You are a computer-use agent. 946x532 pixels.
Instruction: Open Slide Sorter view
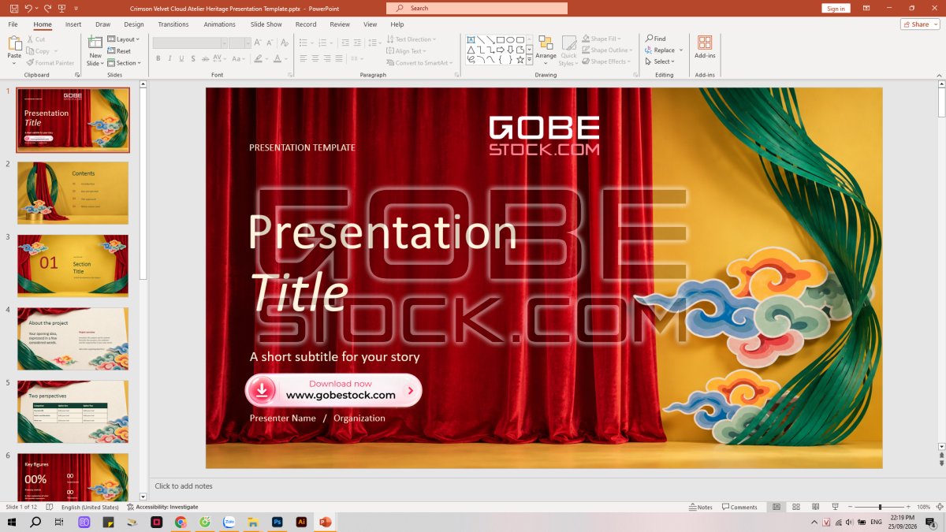pyautogui.click(x=795, y=507)
